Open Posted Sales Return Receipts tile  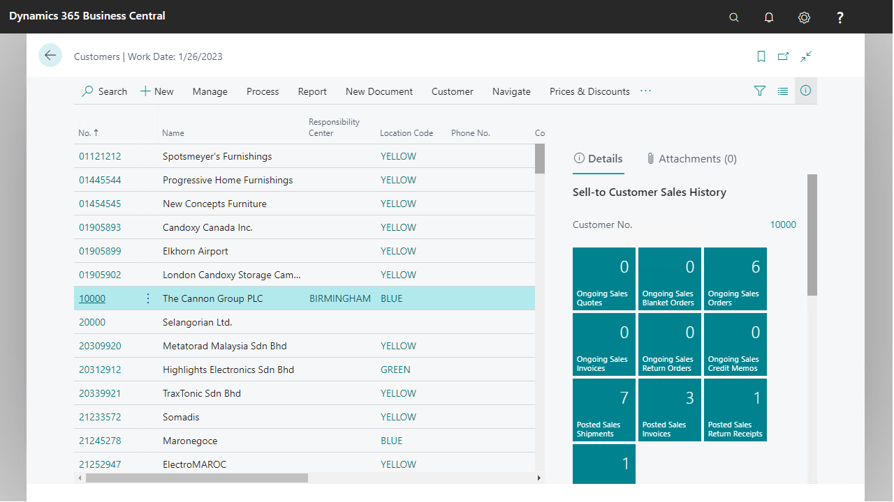735,410
